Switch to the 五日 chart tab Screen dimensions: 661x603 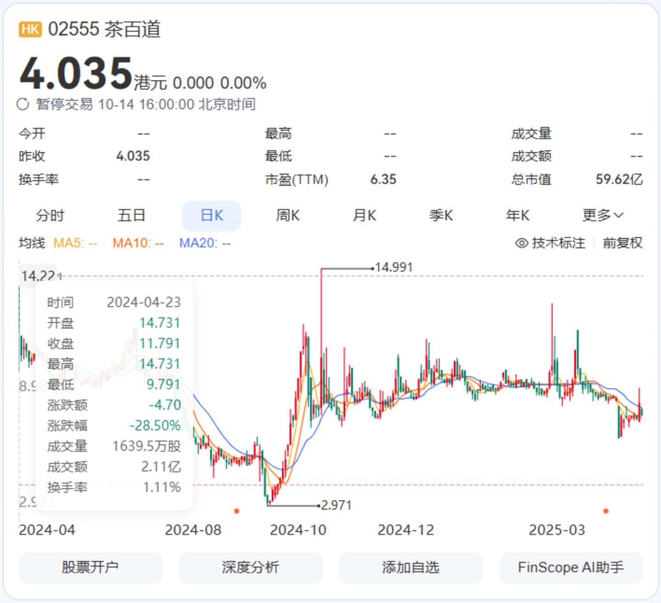131,215
